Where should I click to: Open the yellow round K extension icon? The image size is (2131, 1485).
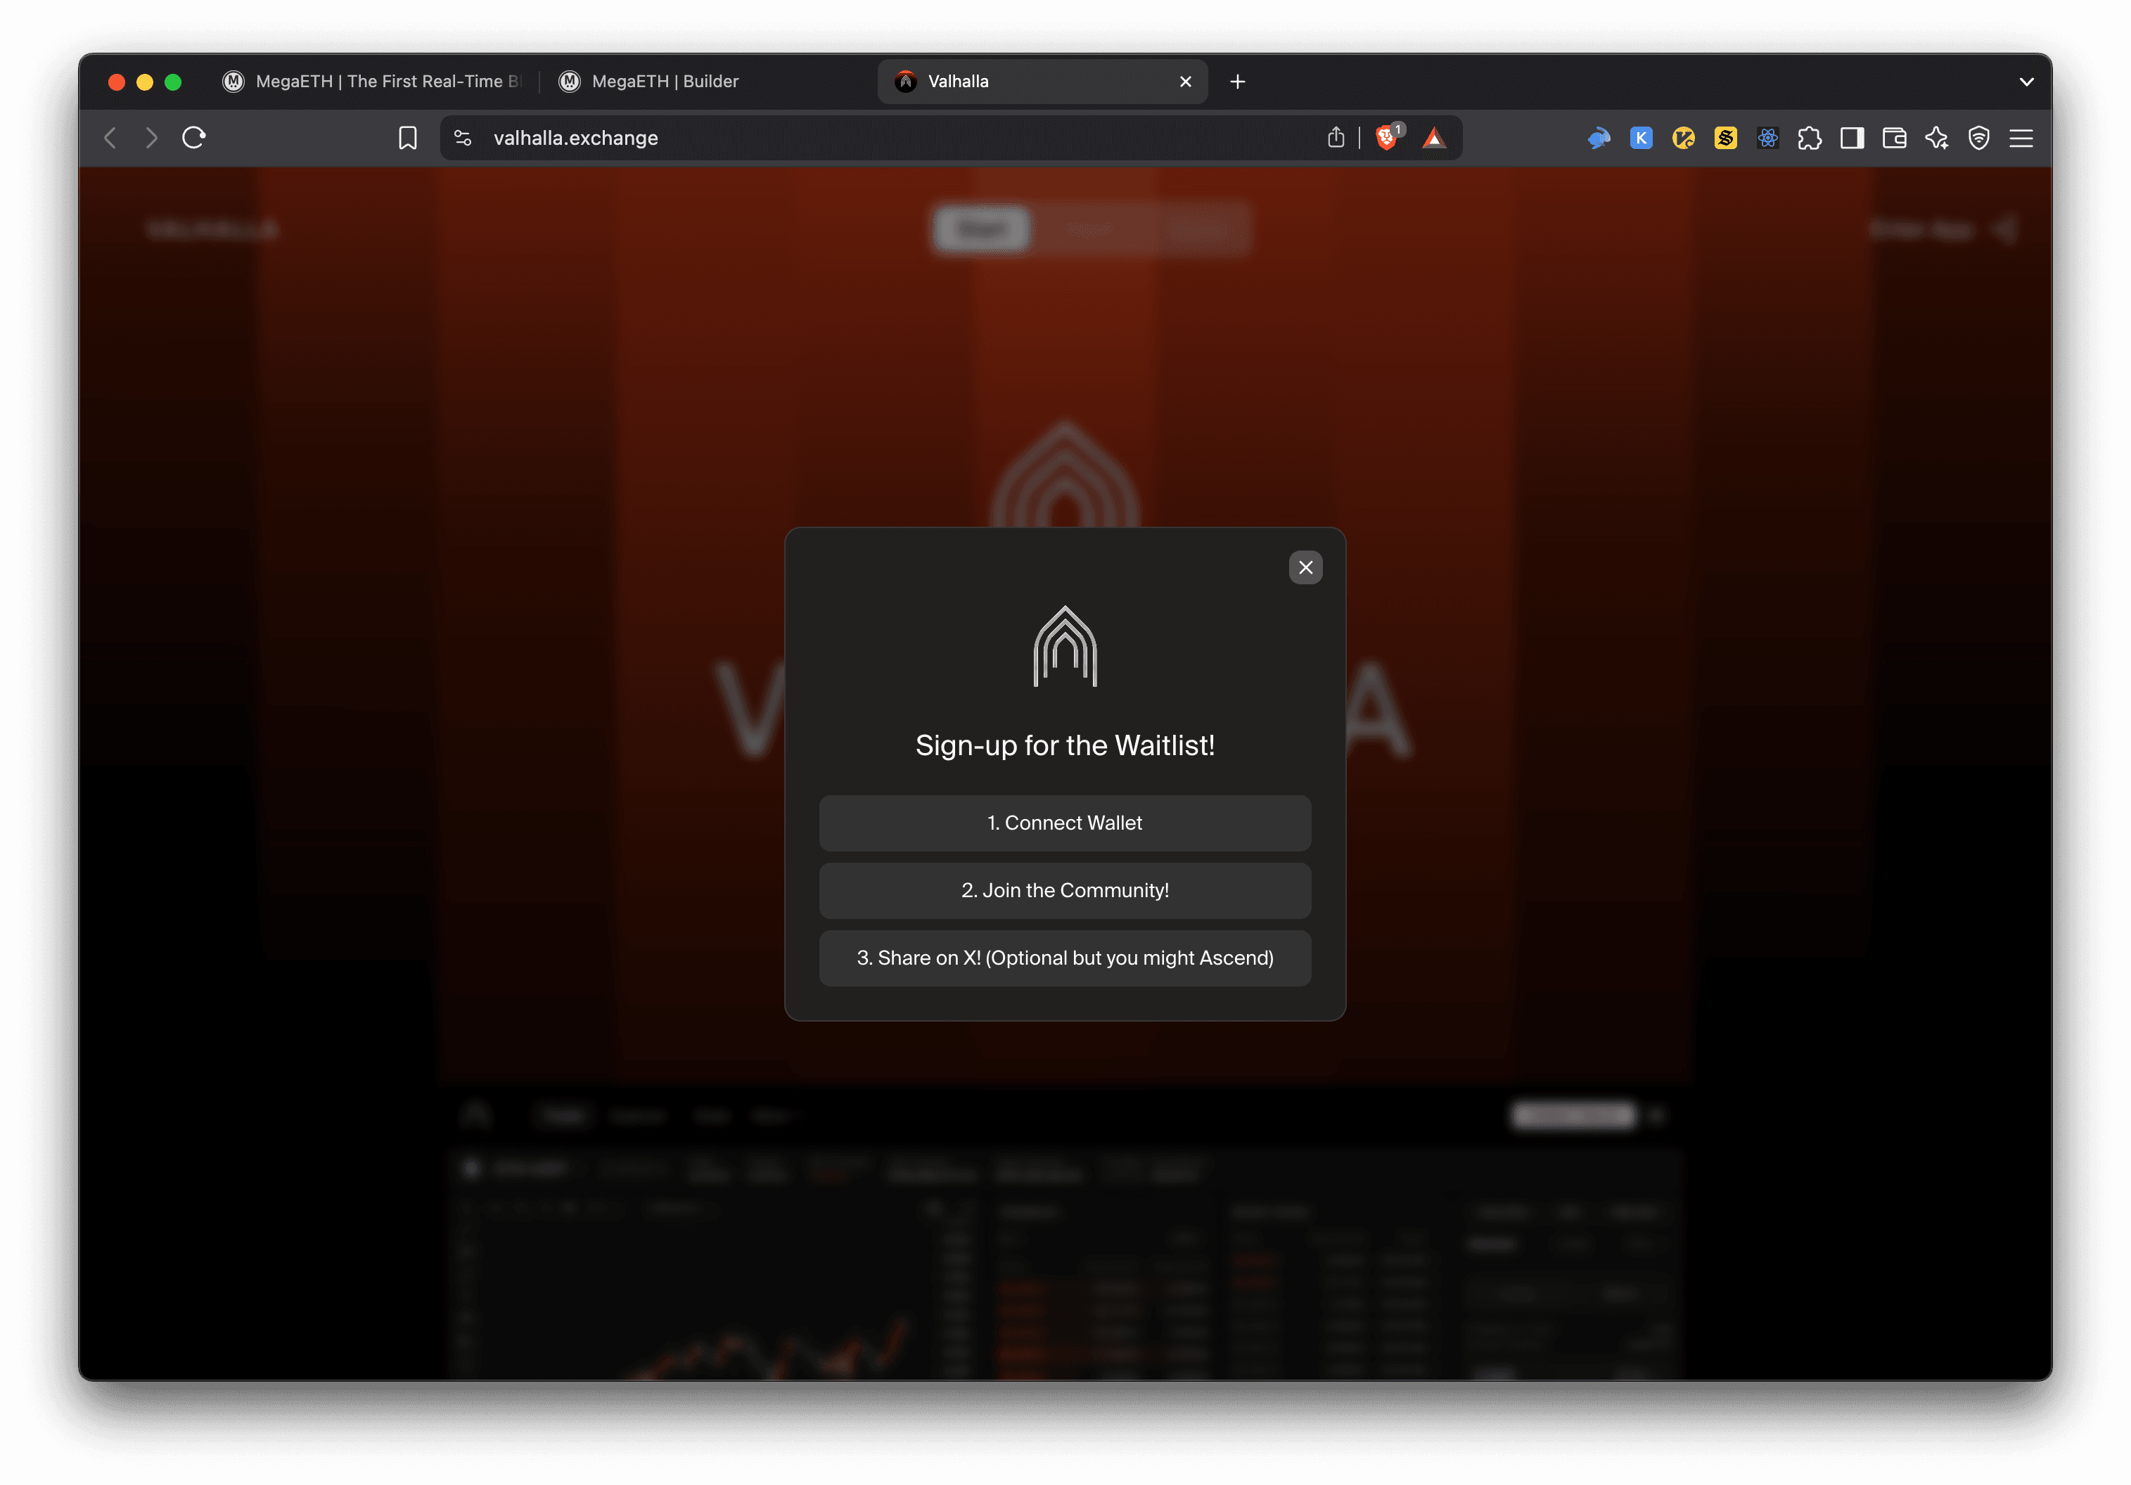(1683, 139)
